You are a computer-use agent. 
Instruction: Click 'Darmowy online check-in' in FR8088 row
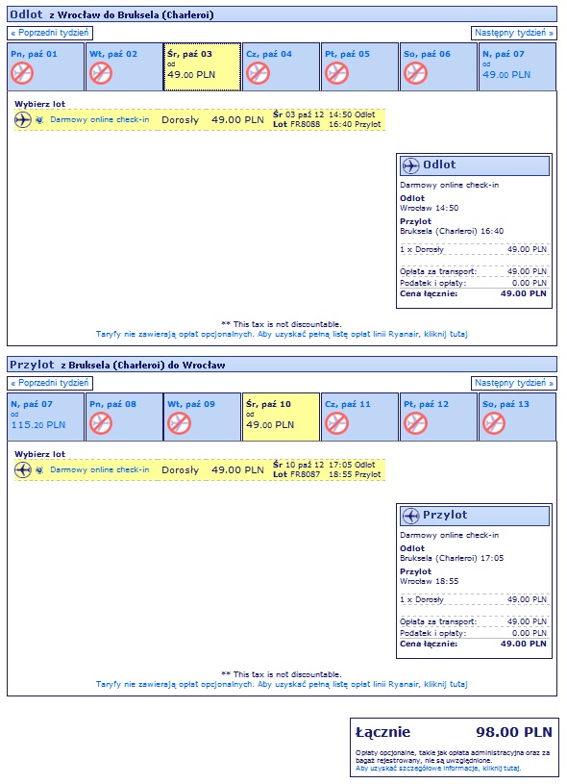tap(99, 120)
